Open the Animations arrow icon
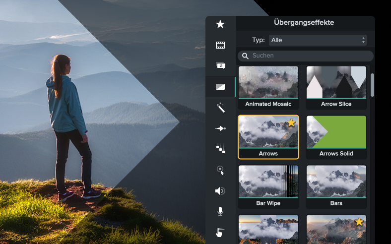 pyautogui.click(x=220, y=128)
